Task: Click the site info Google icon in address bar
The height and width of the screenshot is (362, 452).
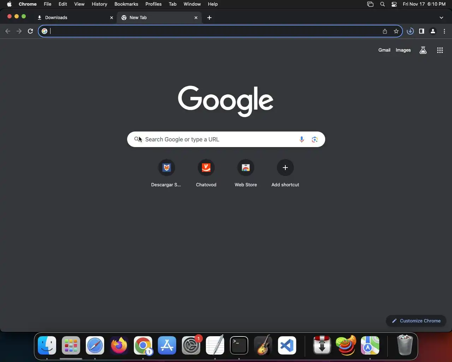Action: click(x=44, y=31)
